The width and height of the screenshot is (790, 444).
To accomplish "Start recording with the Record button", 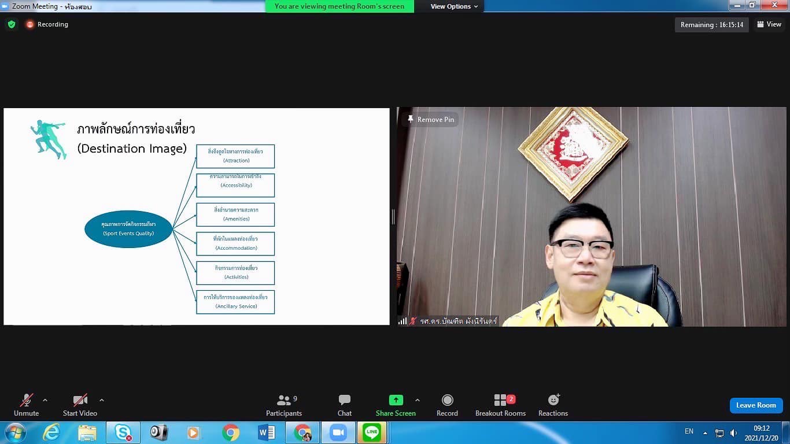I will pyautogui.click(x=447, y=405).
